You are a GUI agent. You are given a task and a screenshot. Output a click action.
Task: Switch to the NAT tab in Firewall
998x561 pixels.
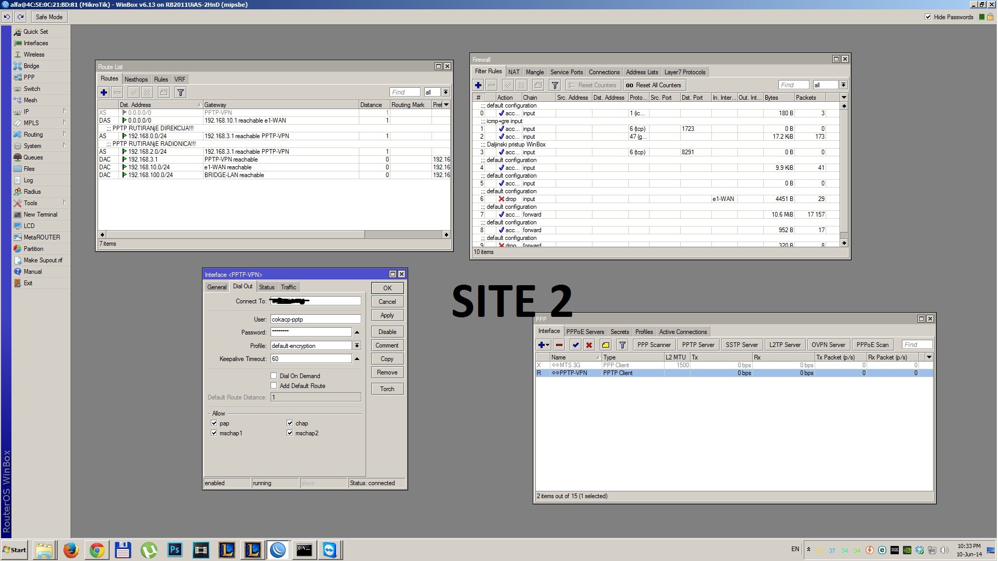[x=514, y=72]
